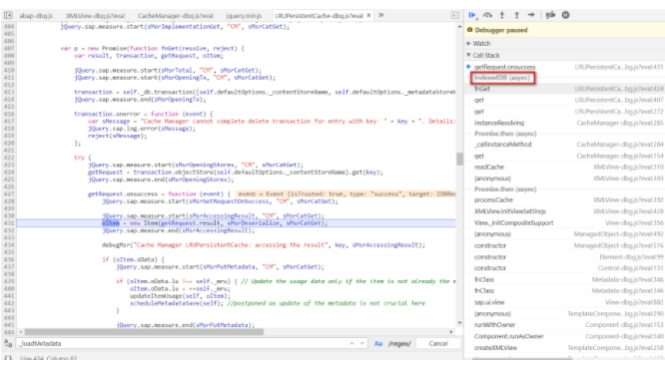Select constructor frame at ManagedObject eval:516
This screenshot has height=367, width=665.
click(x=564, y=245)
